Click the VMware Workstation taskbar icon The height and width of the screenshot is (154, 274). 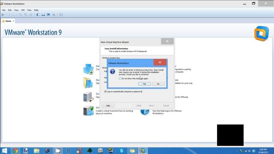pos(143,151)
